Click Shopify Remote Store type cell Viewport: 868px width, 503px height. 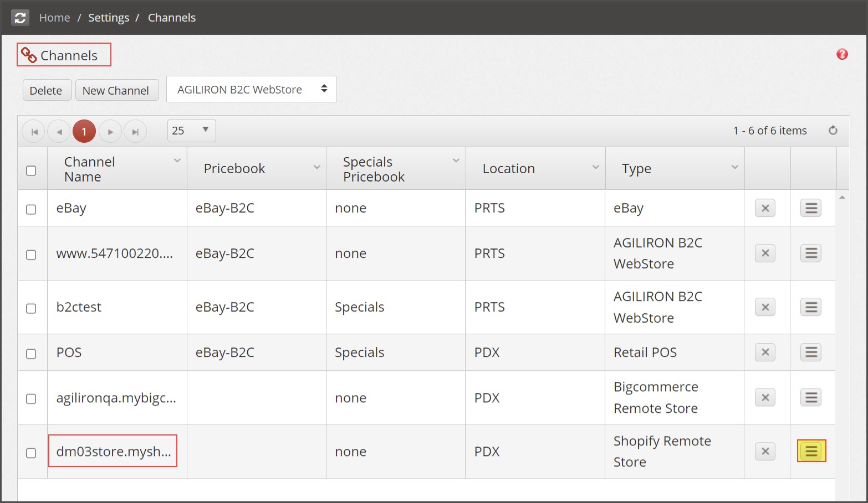point(674,452)
